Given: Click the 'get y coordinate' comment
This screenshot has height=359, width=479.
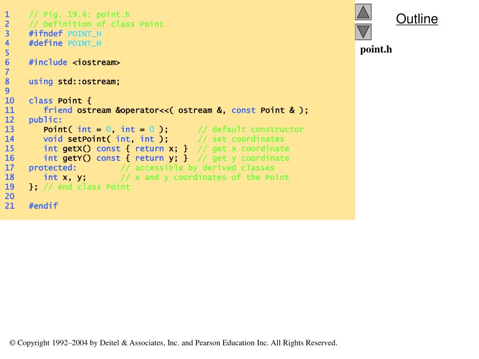Looking at the screenshot, I should (x=243, y=158).
